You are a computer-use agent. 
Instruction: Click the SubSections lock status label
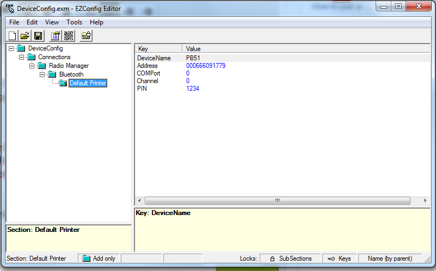tap(295, 259)
